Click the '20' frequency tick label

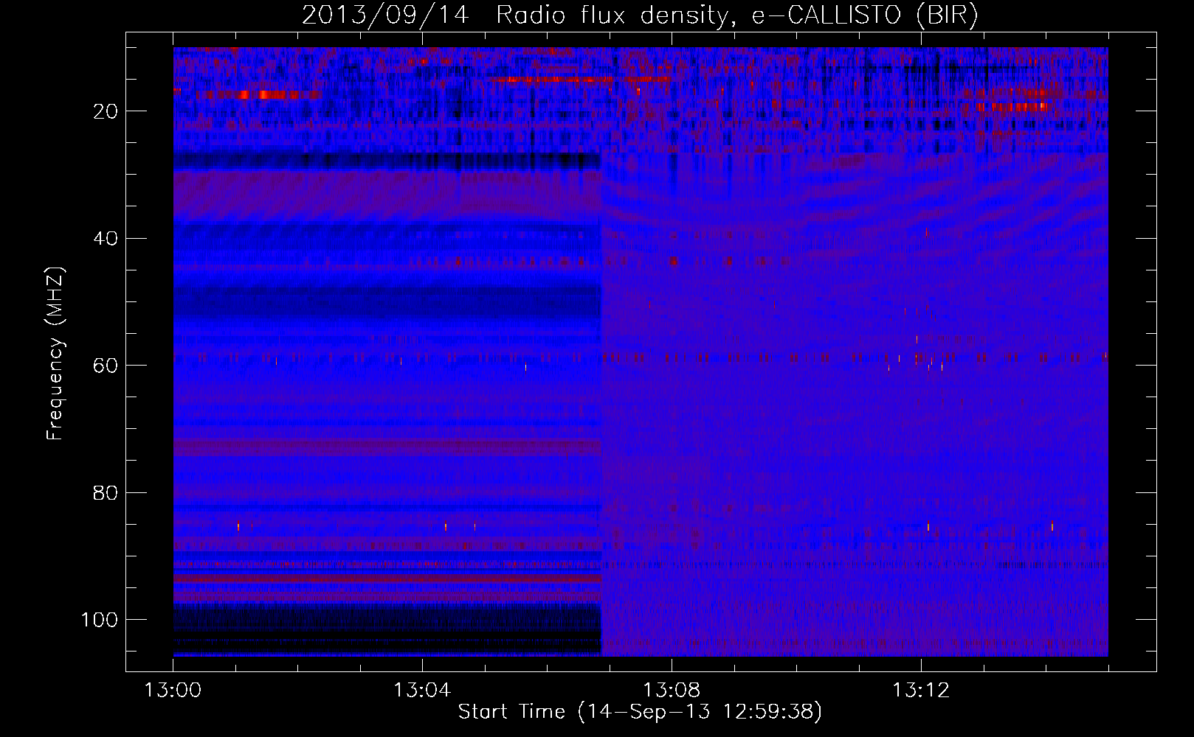(x=106, y=111)
